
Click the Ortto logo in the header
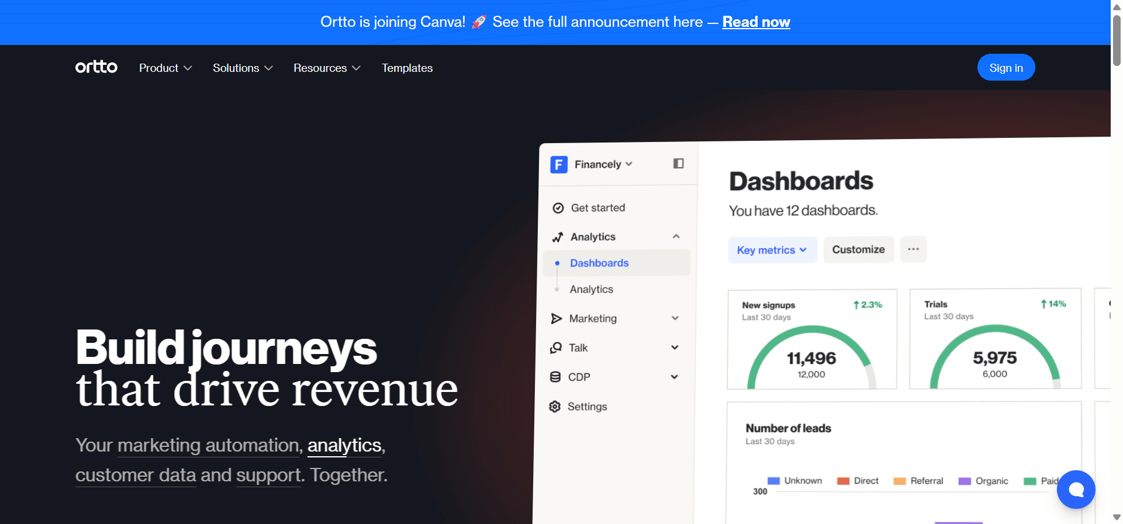pyautogui.click(x=96, y=67)
